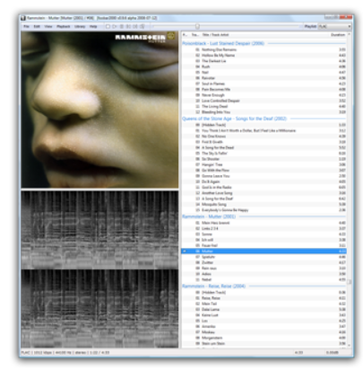The height and width of the screenshot is (370, 363).
Task: Click the playlist vertical scrollbar
Action: 350,191
